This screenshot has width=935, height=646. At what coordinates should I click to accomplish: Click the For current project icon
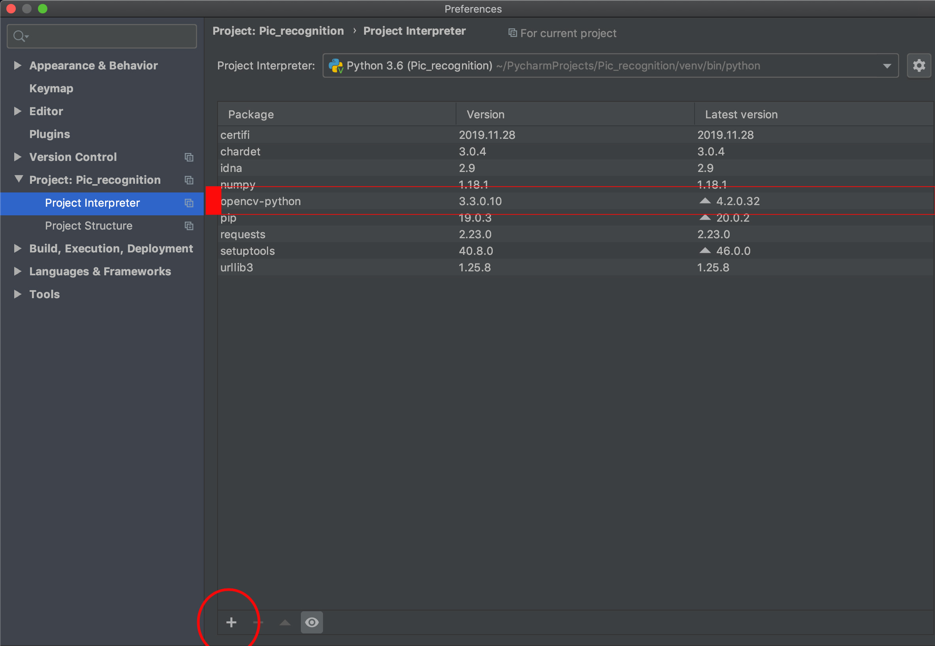(x=513, y=33)
